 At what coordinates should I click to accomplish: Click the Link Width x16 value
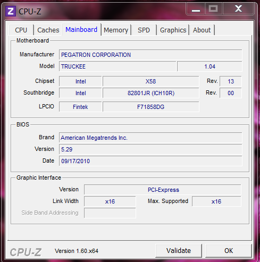[x=110, y=201]
